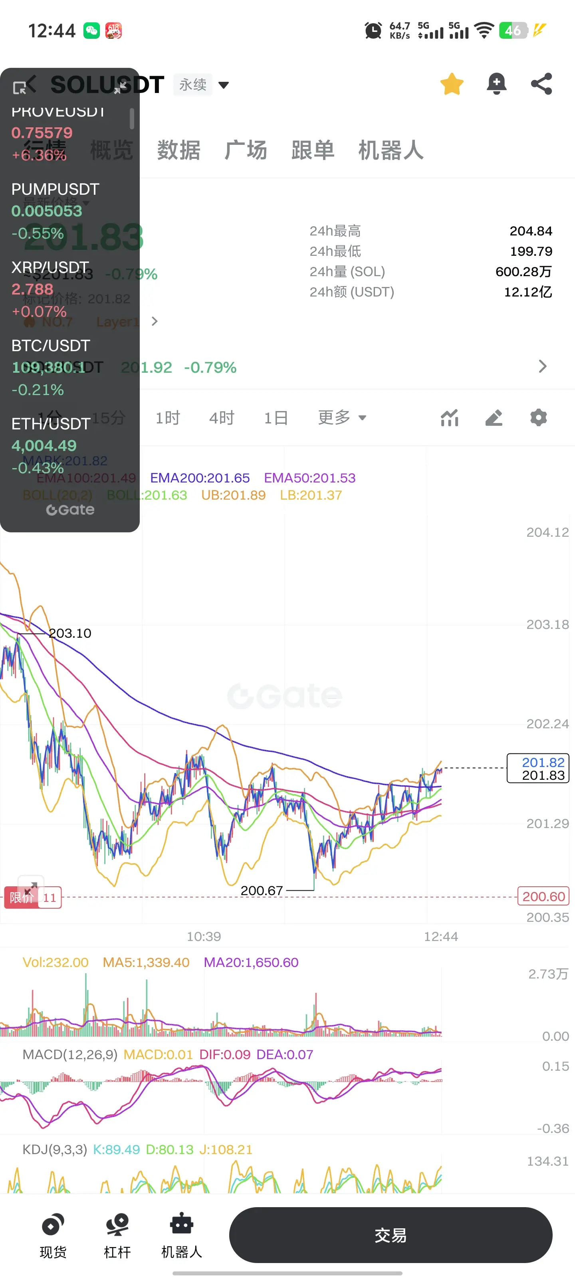Open the chart indicators icon

(x=450, y=418)
